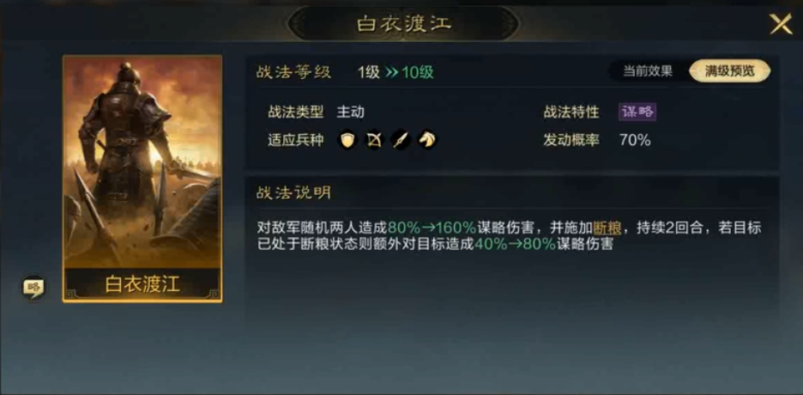Click the double arrow between skill levels

391,72
